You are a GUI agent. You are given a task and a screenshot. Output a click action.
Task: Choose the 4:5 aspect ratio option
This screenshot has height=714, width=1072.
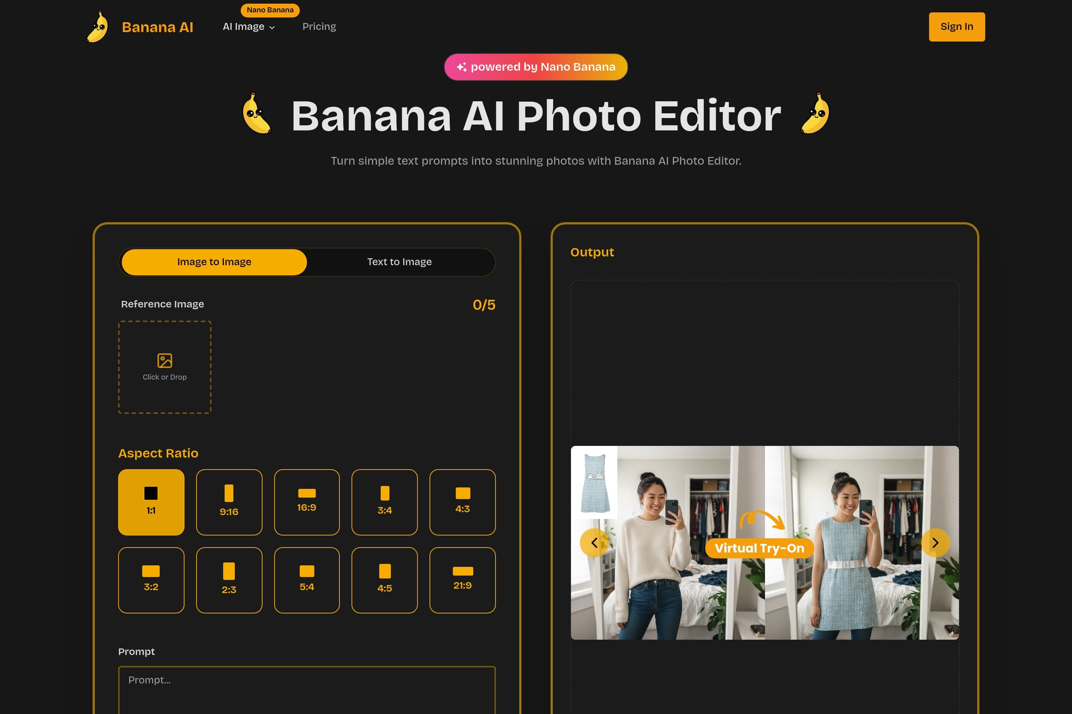click(x=384, y=580)
